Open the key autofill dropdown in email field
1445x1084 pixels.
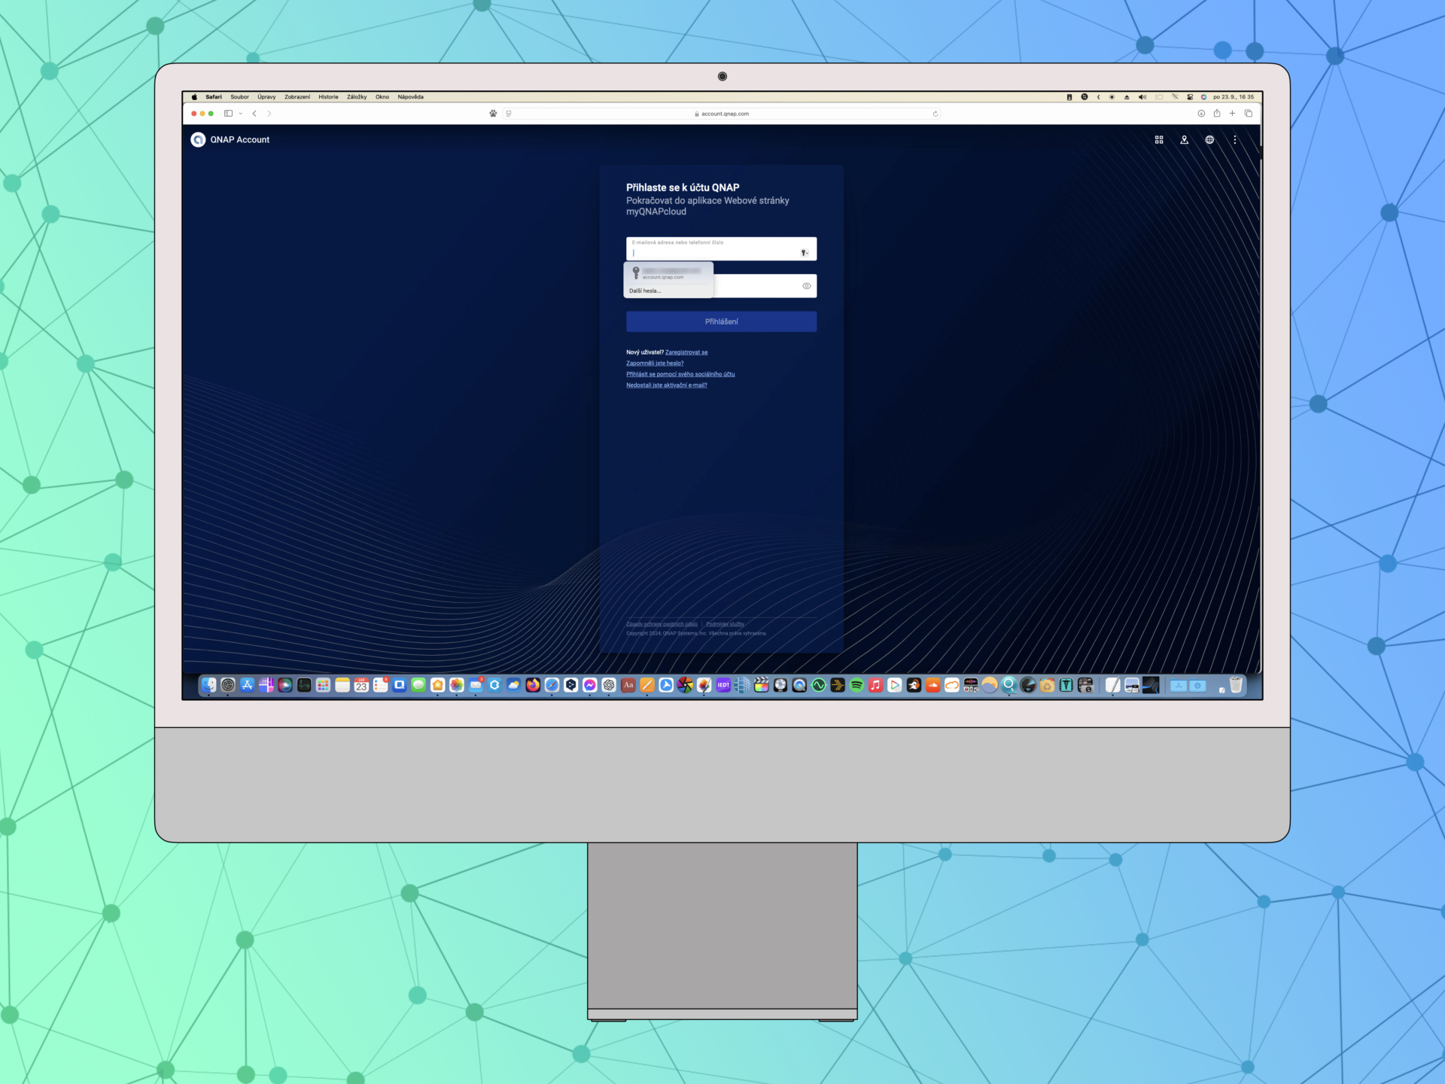805,253
